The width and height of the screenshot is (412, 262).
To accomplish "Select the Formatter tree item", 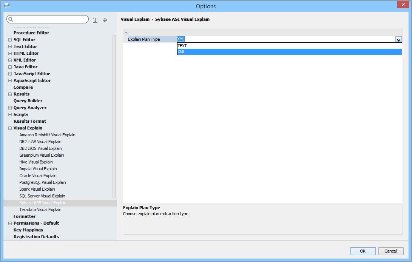I will click(x=25, y=217).
